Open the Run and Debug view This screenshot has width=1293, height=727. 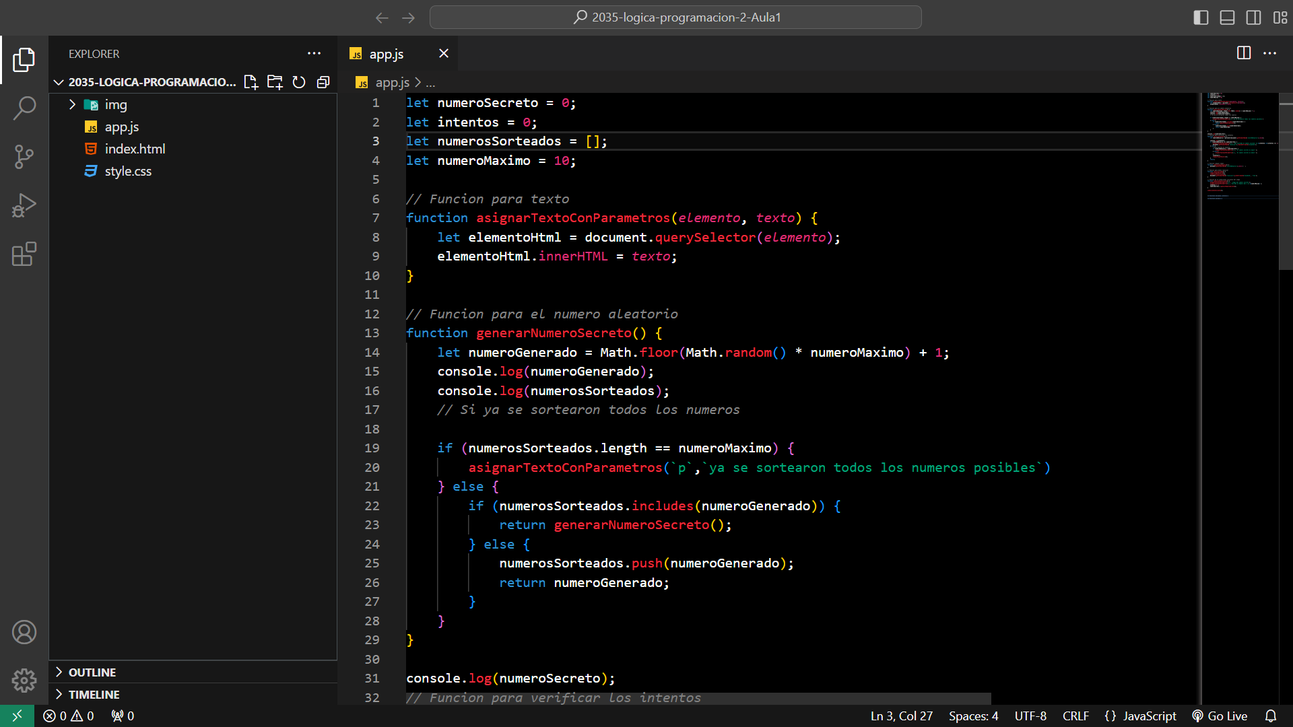(24, 206)
